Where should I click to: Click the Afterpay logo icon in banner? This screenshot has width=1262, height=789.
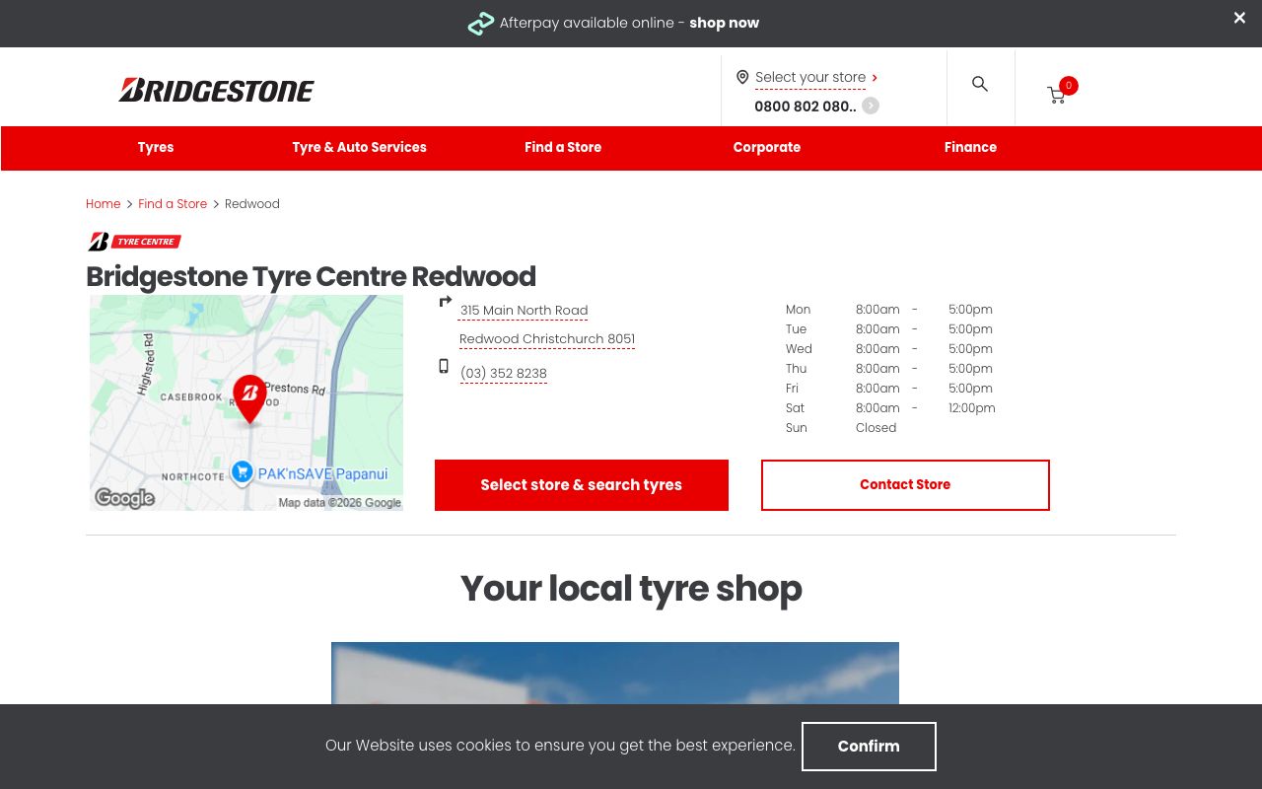tap(480, 23)
